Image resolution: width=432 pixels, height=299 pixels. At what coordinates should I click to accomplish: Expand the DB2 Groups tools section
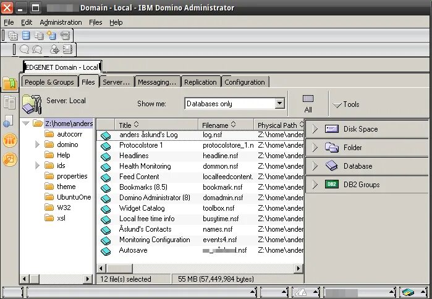(315, 185)
